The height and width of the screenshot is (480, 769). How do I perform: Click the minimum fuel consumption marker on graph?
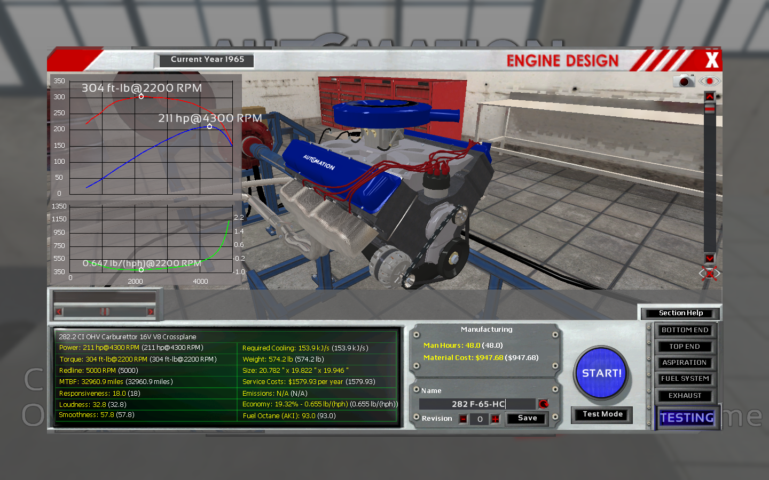click(141, 270)
